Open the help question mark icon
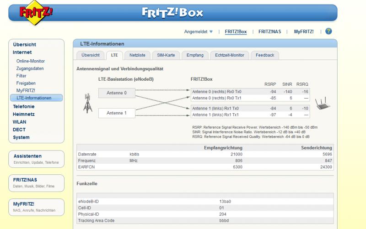The image size is (366, 229). [328, 31]
